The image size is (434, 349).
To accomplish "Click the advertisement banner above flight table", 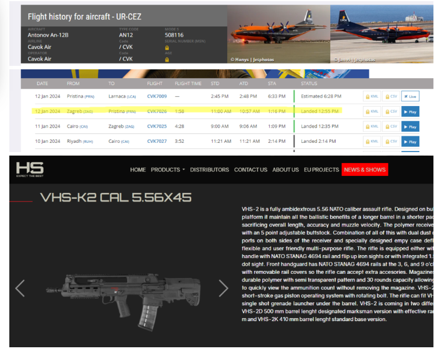I will [195, 73].
